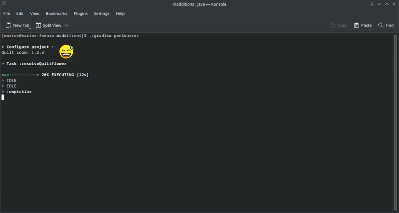This screenshot has height=213, width=399.
Task: Click the terminal vertical scrollbar
Action: (396, 123)
